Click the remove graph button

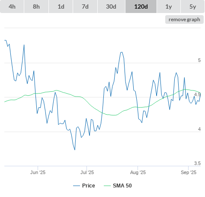(x=184, y=19)
